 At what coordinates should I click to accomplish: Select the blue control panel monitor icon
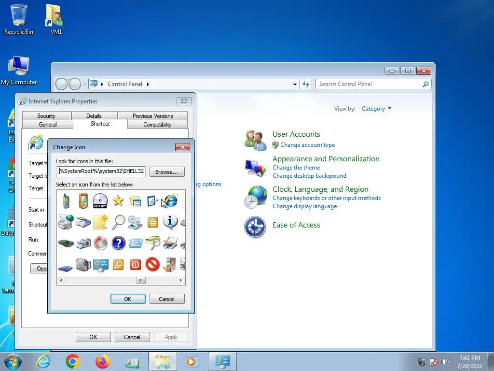[x=101, y=265]
